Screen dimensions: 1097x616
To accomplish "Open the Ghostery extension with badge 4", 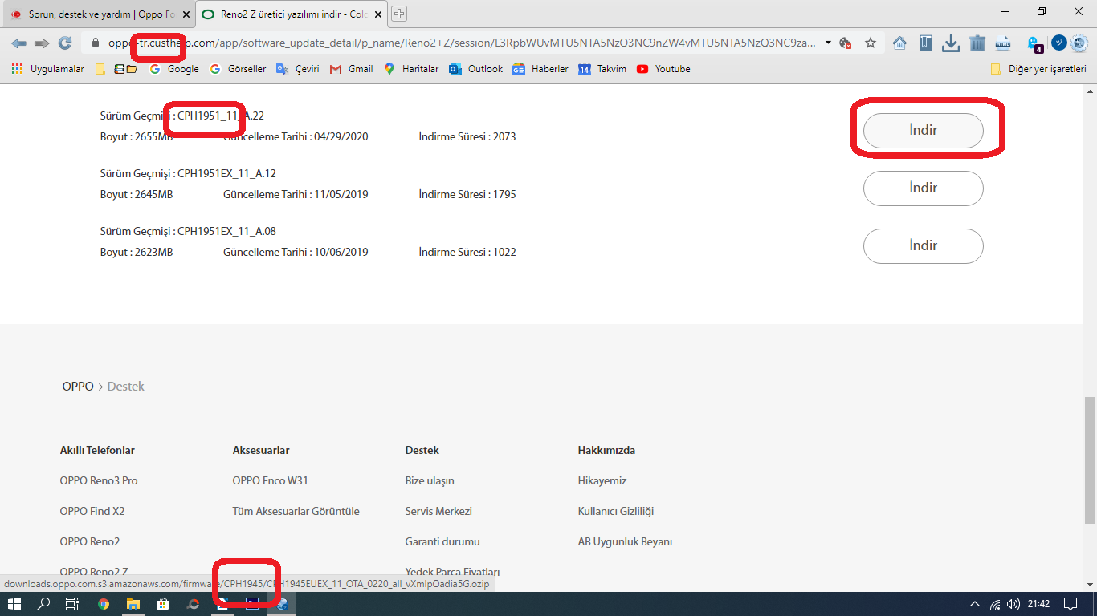I will tap(1035, 43).
